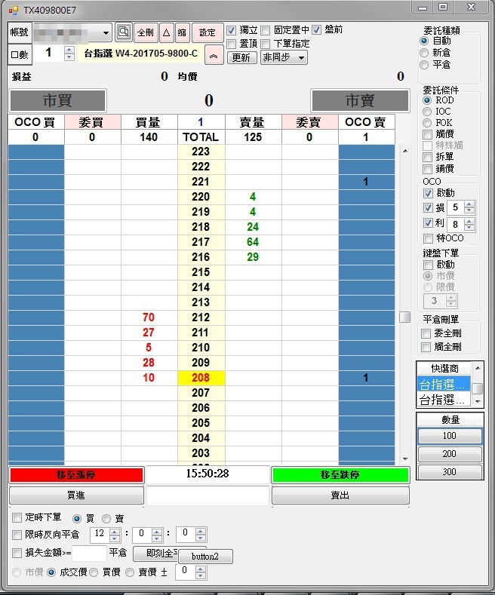Click the 更新 refresh button
The height and width of the screenshot is (595, 495).
pos(241,57)
